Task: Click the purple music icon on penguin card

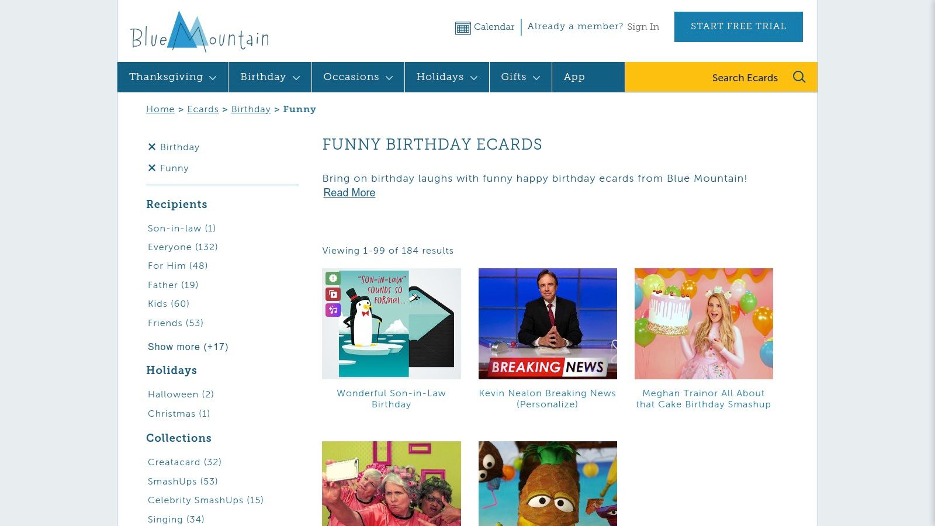Action: click(x=333, y=310)
